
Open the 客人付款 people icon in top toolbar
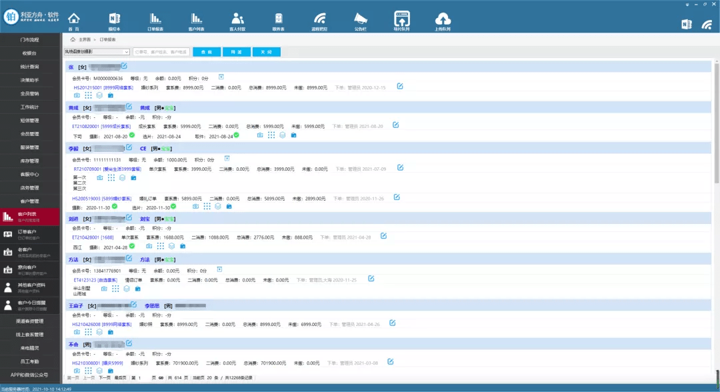(x=237, y=21)
